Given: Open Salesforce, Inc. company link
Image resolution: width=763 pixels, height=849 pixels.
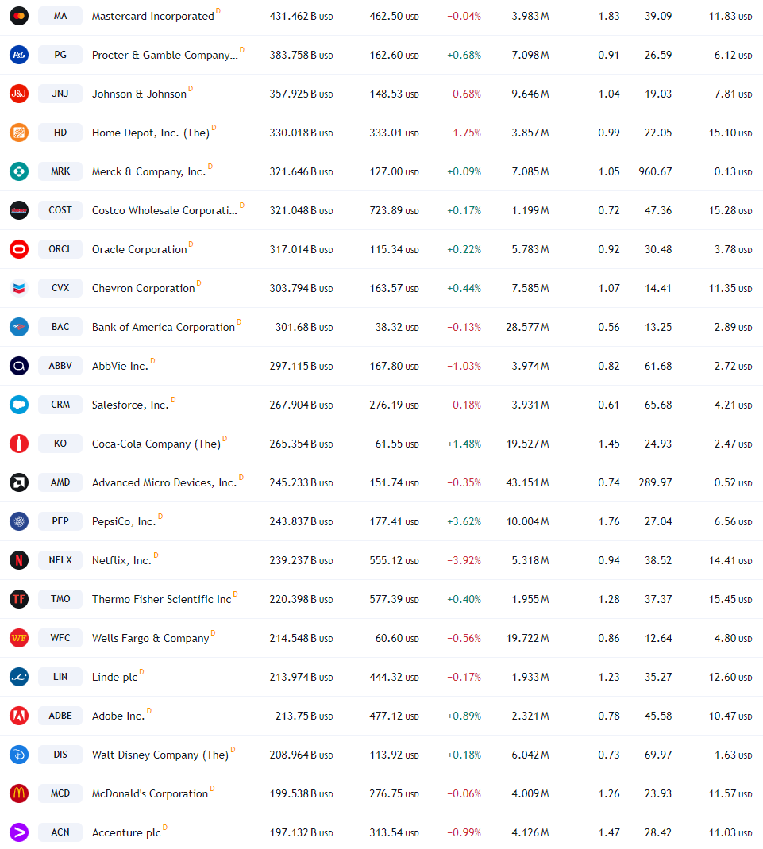Looking at the screenshot, I should [x=130, y=405].
